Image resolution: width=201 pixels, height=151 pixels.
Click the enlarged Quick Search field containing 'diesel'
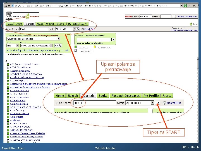coord(95,103)
